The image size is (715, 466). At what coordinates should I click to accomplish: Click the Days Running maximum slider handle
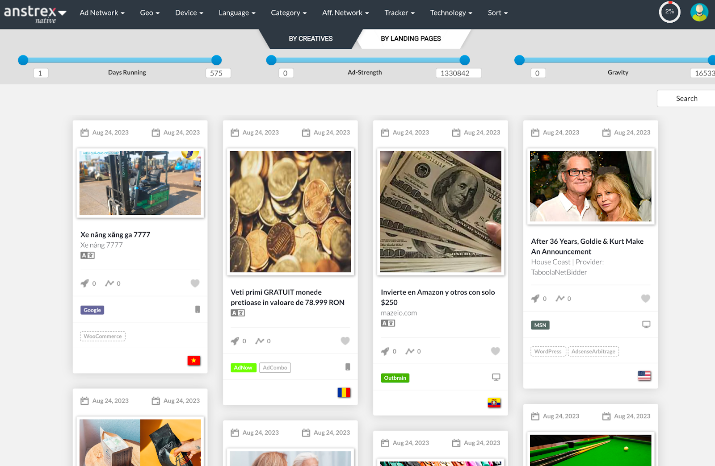(216, 60)
